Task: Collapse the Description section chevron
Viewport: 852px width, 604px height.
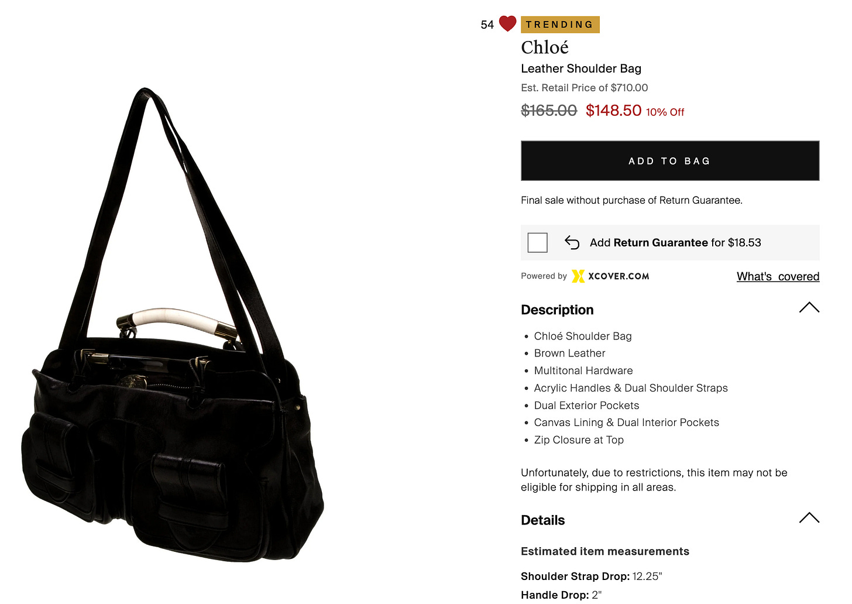Action: point(809,307)
